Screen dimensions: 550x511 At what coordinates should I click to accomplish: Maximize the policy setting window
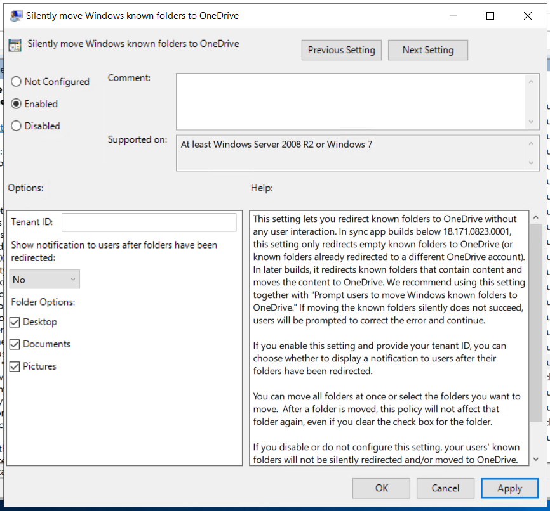click(490, 16)
